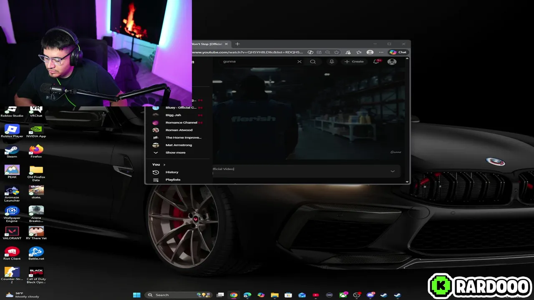534x300 pixels.
Task: Launch the NVIDIA App desktop icon
Action: point(36,131)
